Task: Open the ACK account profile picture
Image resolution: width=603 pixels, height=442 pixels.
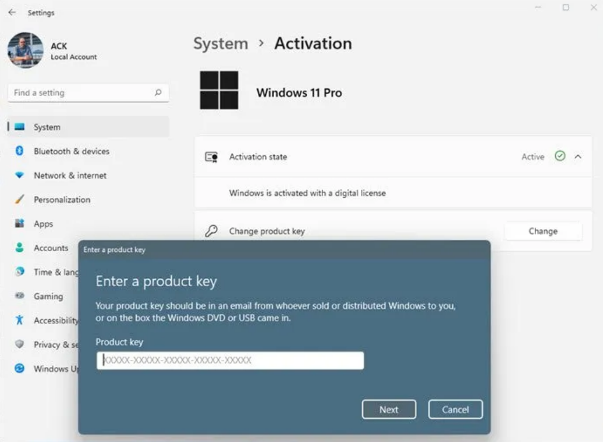Action: click(25, 51)
